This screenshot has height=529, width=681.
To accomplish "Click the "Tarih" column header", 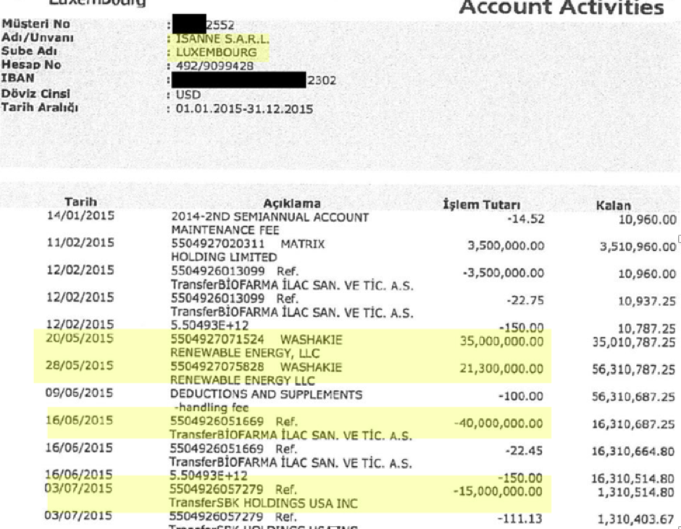I will point(81,202).
